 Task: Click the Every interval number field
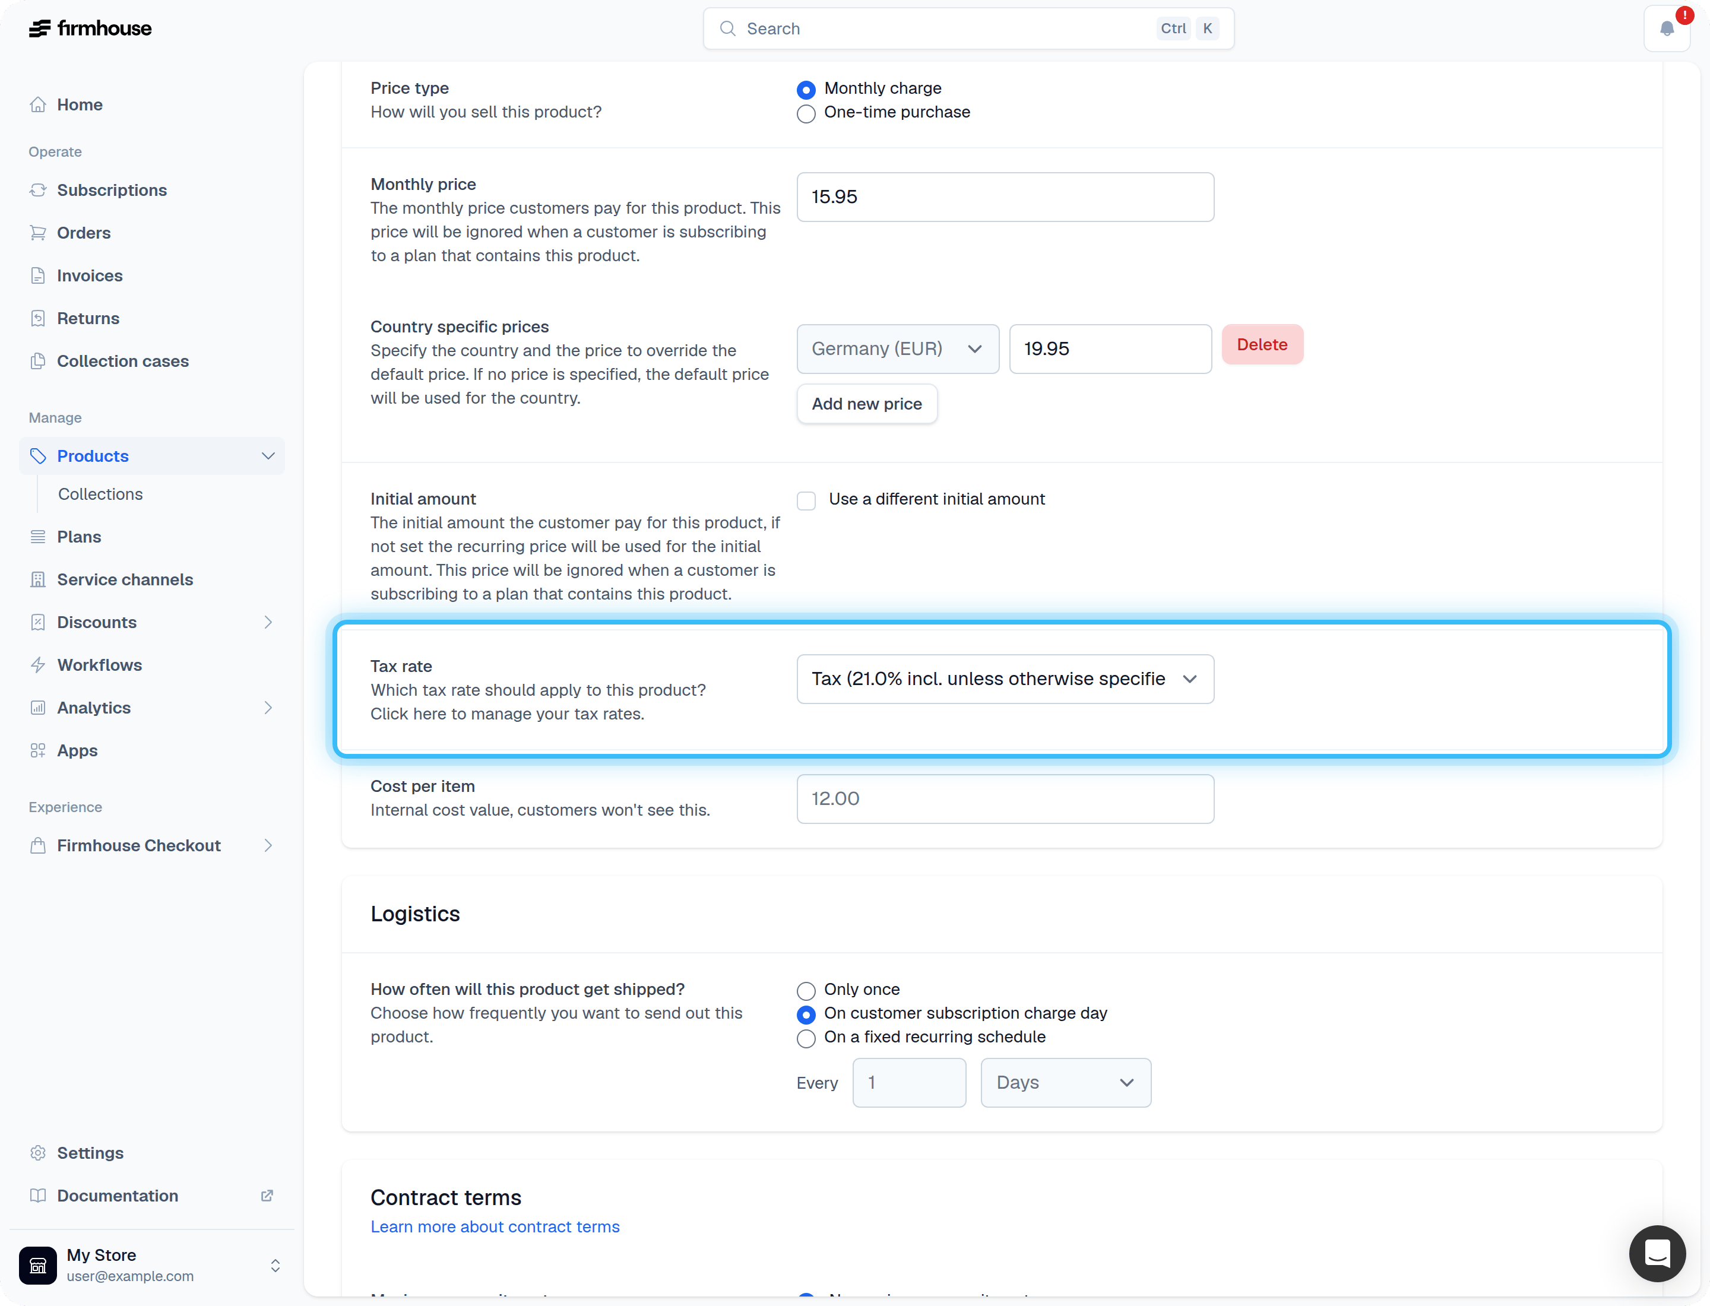909,1082
